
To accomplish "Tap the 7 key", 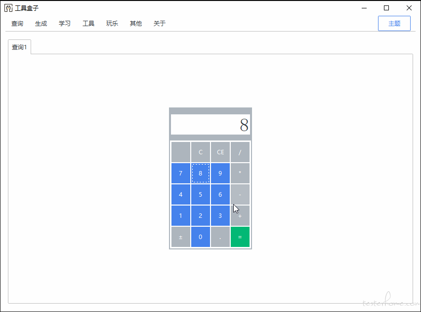I will point(181,173).
